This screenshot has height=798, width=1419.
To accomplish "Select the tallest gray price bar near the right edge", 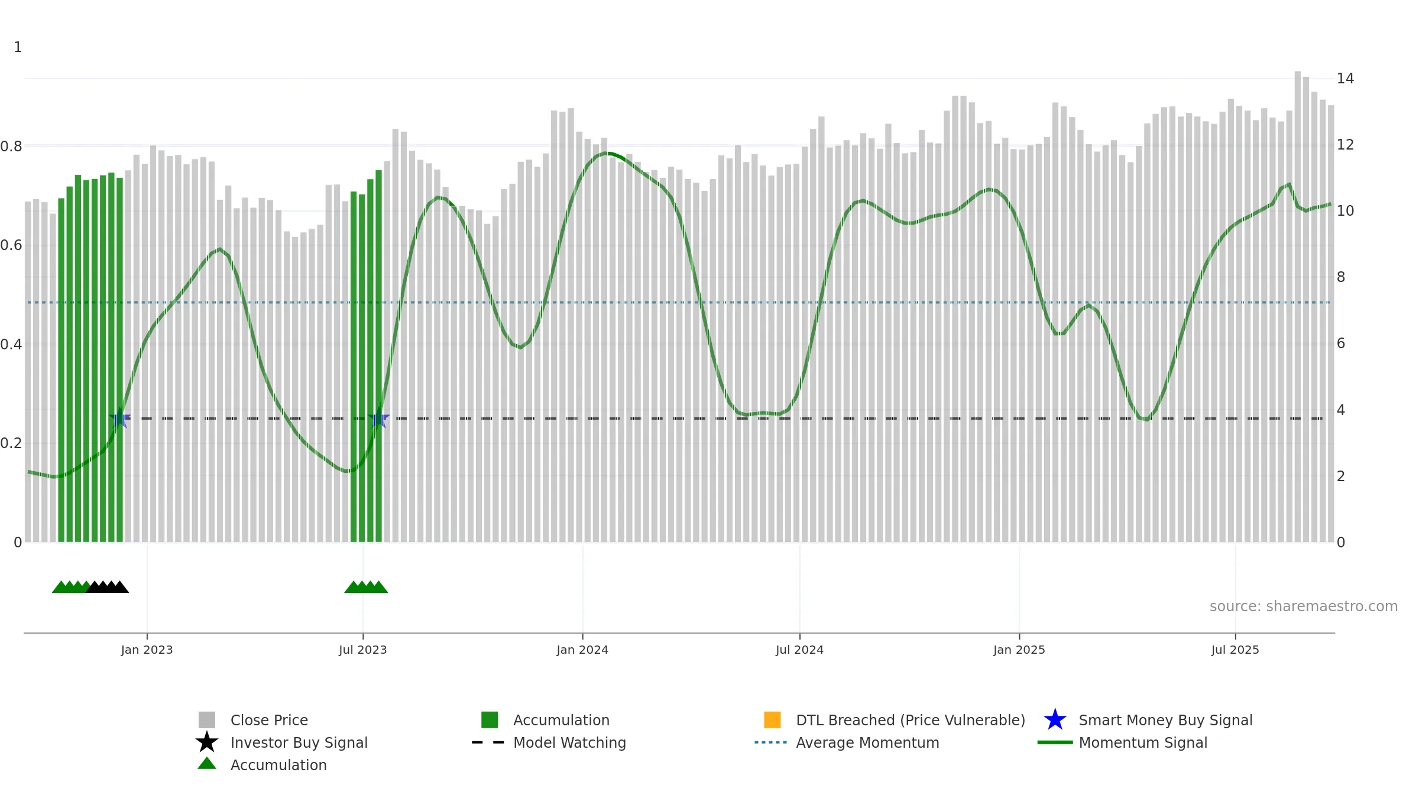I will 1297,307.
